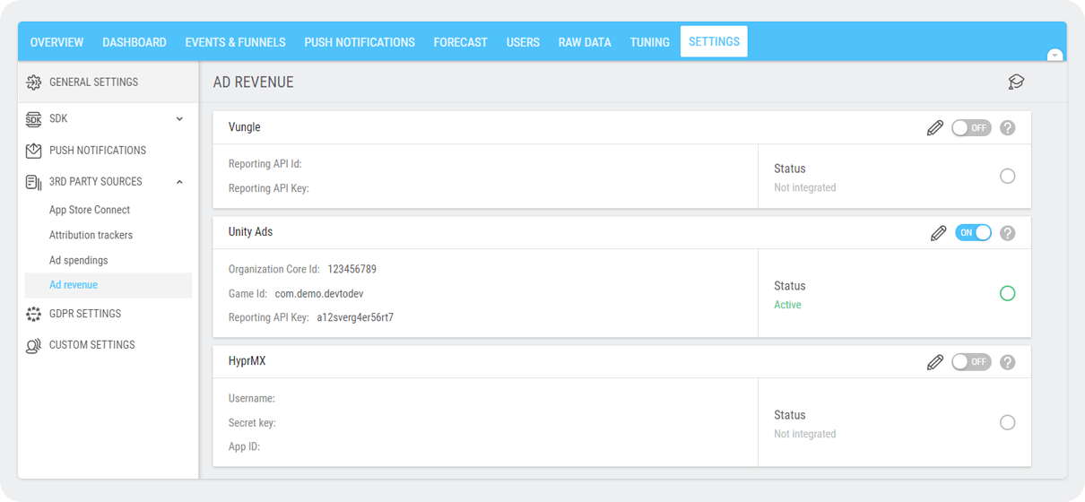Screen dimensions: 1085x502
Task: Go to the Events & Funnels tab
Action: [235, 42]
